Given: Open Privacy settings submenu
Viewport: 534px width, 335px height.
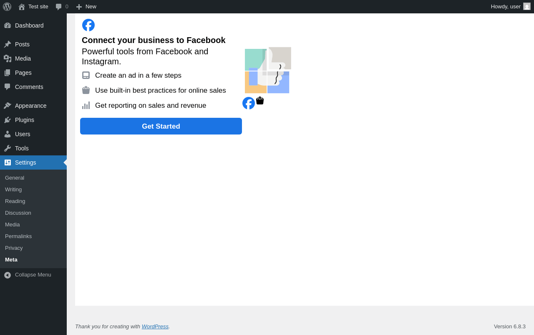Looking at the screenshot, I should click(x=33, y=248).
